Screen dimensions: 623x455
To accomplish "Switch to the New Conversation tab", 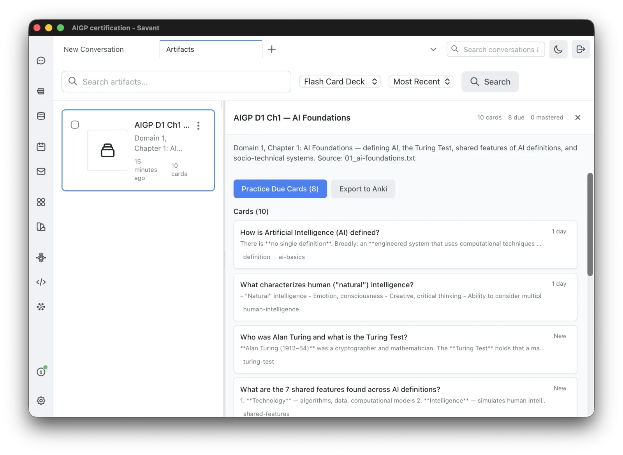I will 93,49.
